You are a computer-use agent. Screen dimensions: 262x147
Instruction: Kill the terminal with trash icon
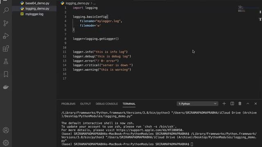pos(240,104)
